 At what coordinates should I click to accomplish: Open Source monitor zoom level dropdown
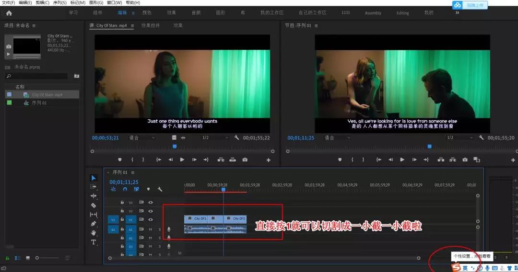[x=142, y=138]
